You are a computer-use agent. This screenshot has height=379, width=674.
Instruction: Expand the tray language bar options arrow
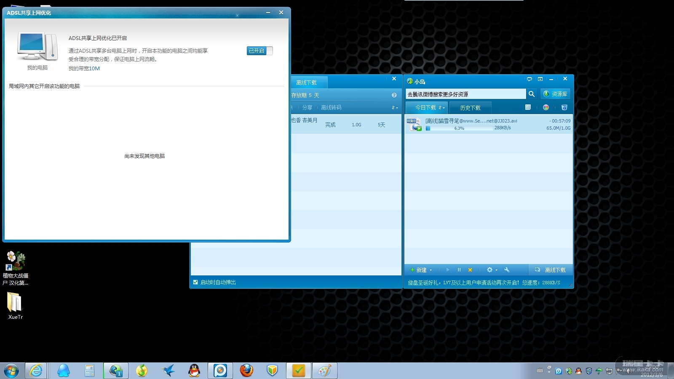pos(549,372)
